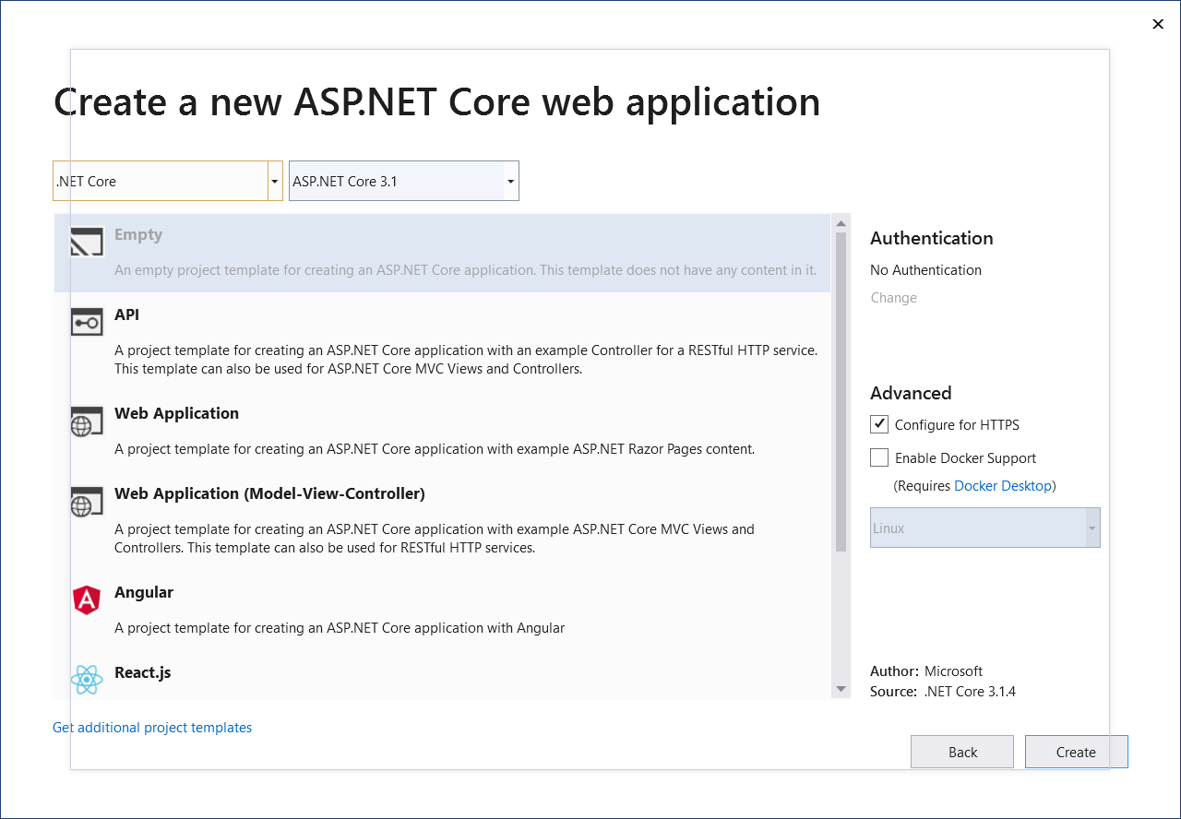Open Get additional project templates link
Screen dimensions: 1181x819
click(152, 728)
